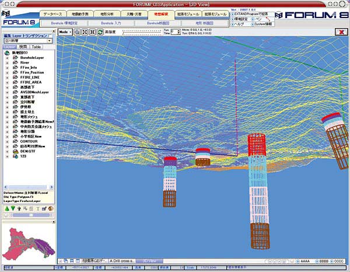Click the brown globe icon in the layer tools
Image resolution: width=350 pixels, height=272 pixels.
coord(51,209)
